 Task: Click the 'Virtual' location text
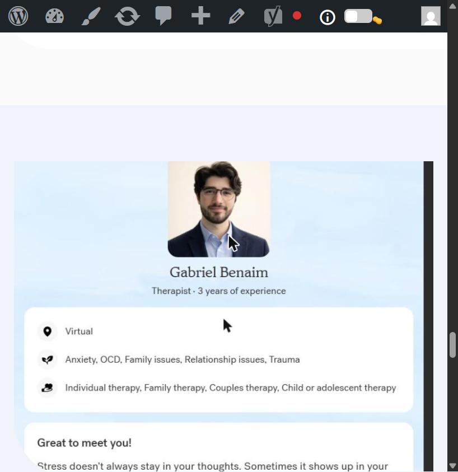pyautogui.click(x=79, y=331)
